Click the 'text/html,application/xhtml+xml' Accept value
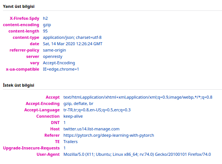Viewport: 222px width, 164px height. (138, 97)
